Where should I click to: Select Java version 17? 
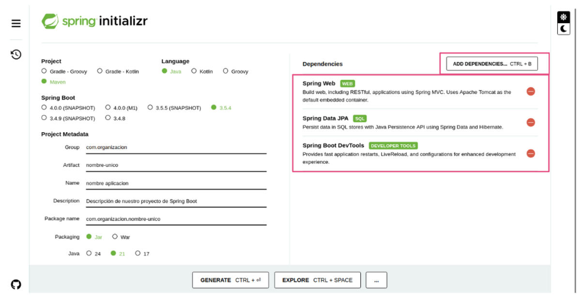(142, 253)
